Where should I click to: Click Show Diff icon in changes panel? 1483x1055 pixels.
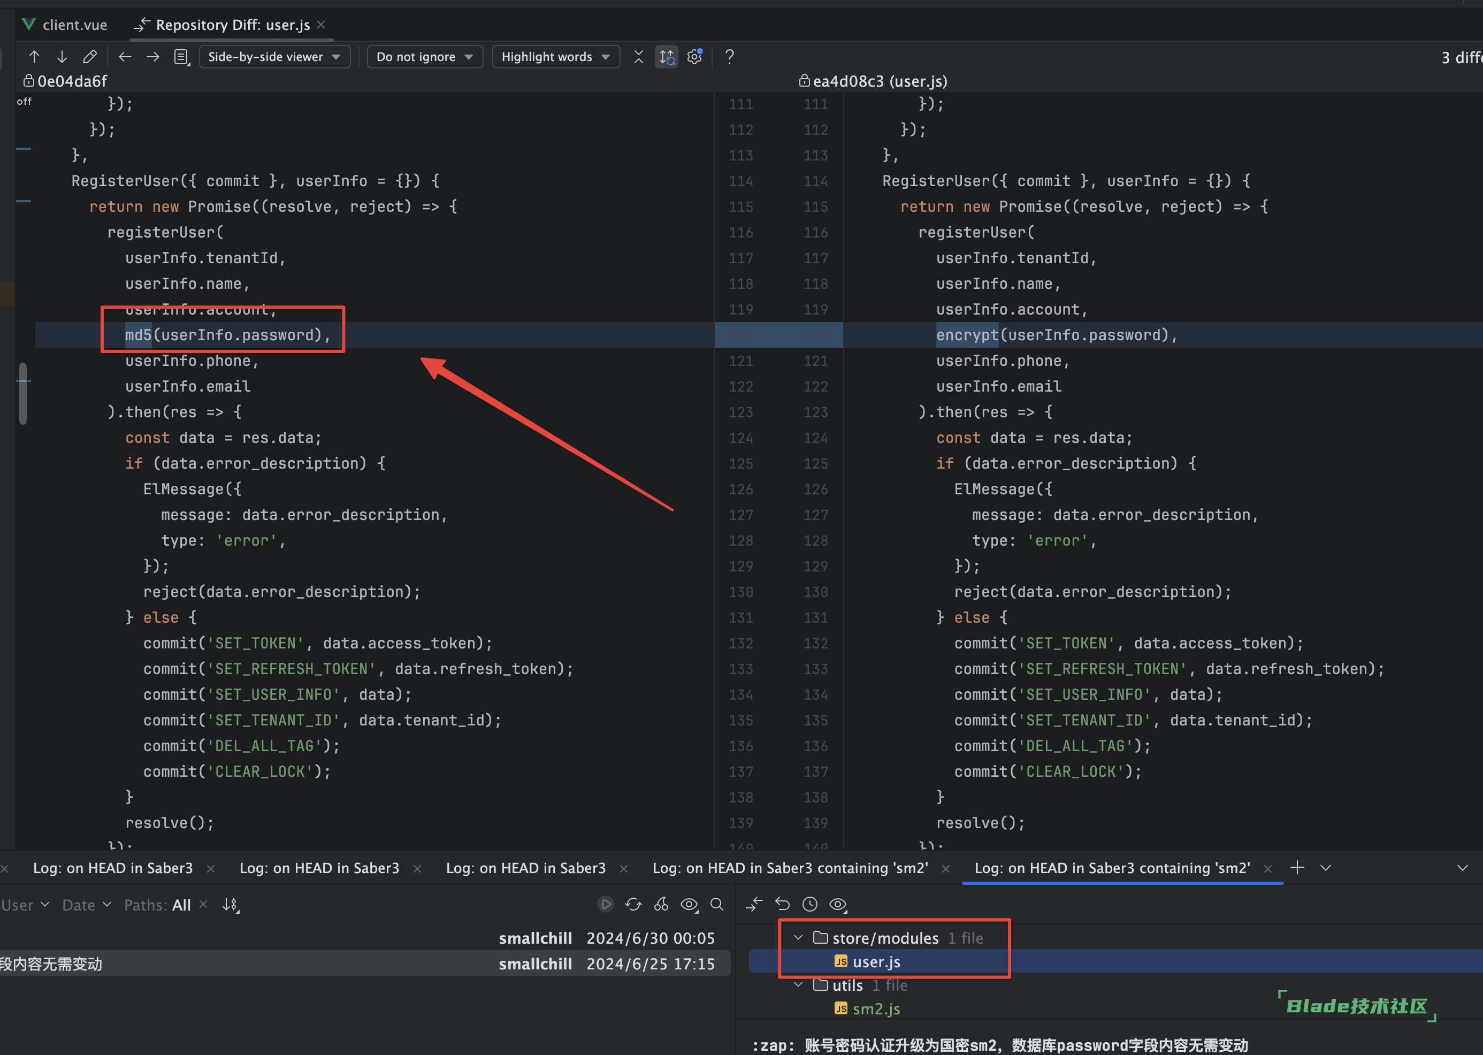[x=754, y=904]
